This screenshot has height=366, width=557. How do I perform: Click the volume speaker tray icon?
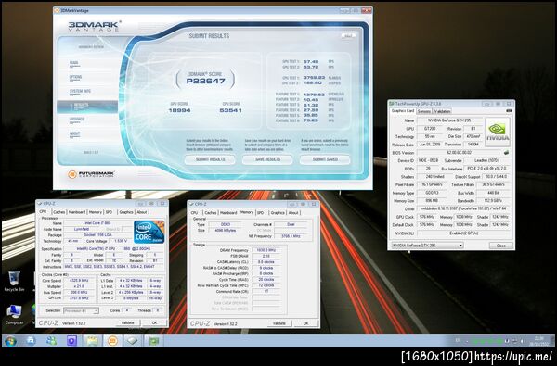[522, 341]
